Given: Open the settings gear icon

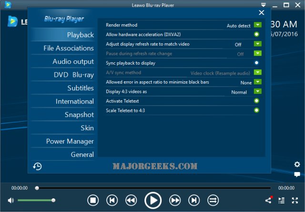Looking at the screenshot, I should (x=297, y=164).
